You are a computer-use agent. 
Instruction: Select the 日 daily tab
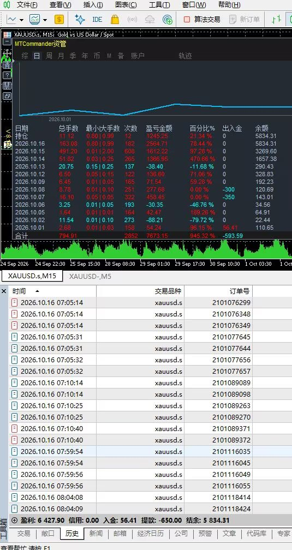[37, 56]
